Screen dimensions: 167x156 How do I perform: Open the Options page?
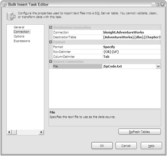click(19, 36)
